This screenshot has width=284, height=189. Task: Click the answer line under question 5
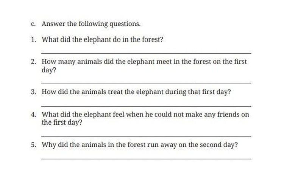(x=146, y=159)
